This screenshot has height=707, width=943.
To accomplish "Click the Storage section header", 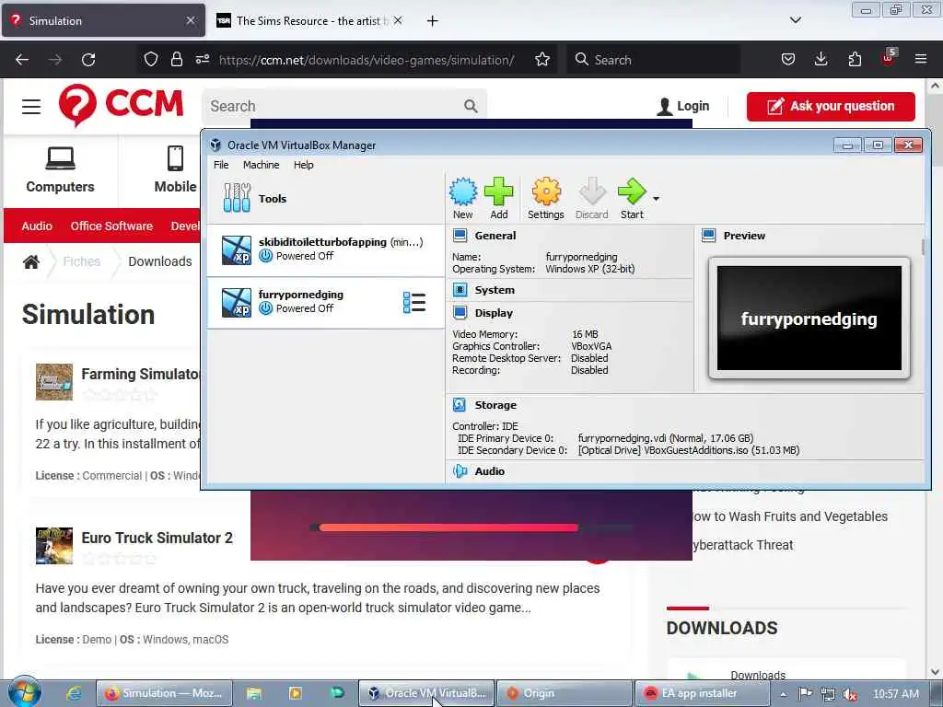I will pos(495,405).
